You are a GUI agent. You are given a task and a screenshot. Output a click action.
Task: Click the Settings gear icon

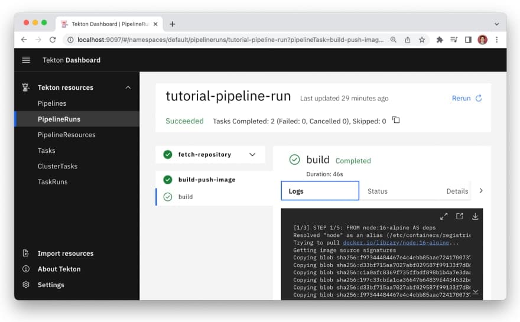(x=26, y=285)
